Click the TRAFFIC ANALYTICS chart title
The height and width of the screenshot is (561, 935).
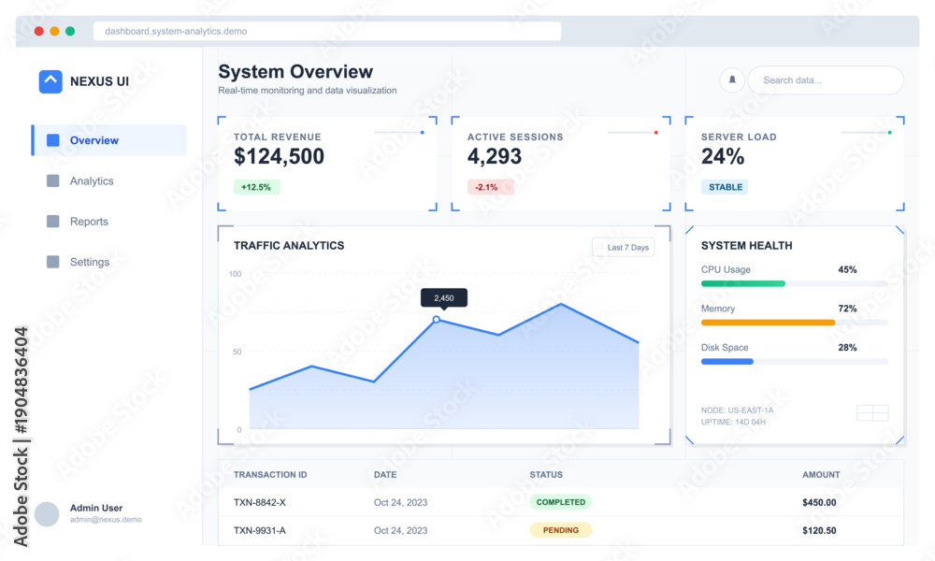coord(289,246)
